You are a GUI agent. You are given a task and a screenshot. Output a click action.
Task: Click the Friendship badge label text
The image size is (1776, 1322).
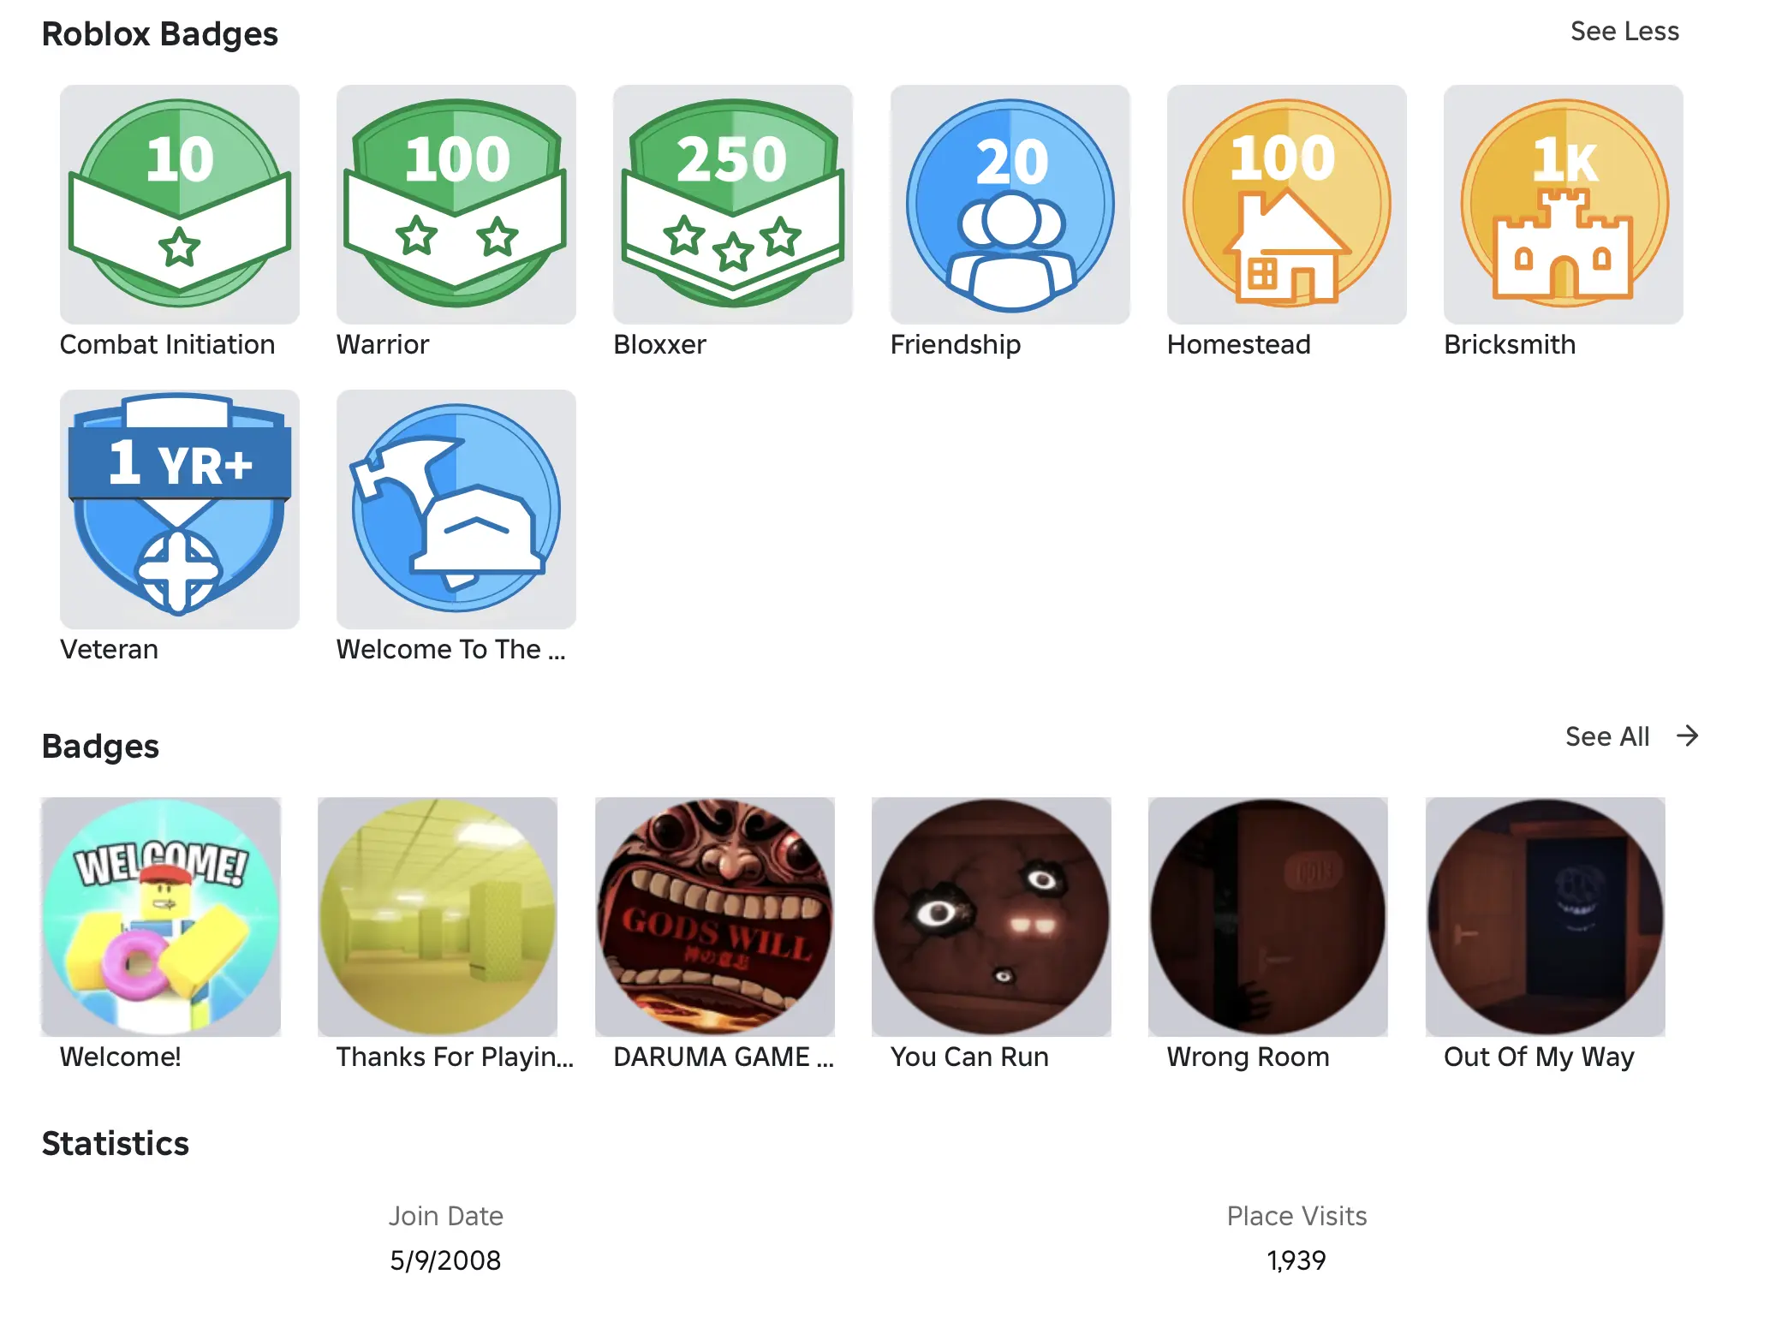[956, 344]
